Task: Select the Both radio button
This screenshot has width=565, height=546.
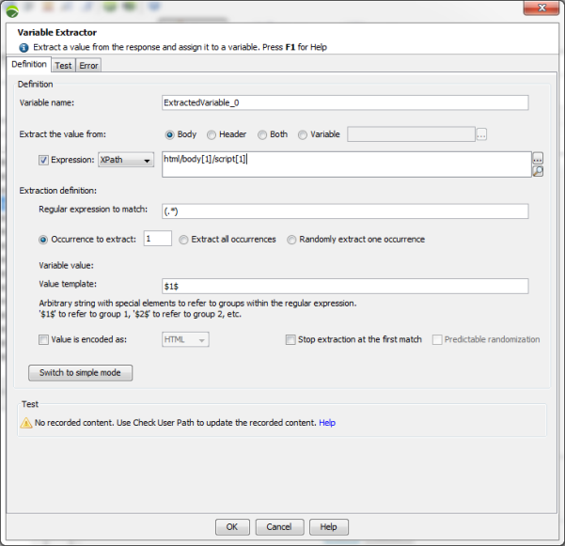Action: pyautogui.click(x=262, y=134)
